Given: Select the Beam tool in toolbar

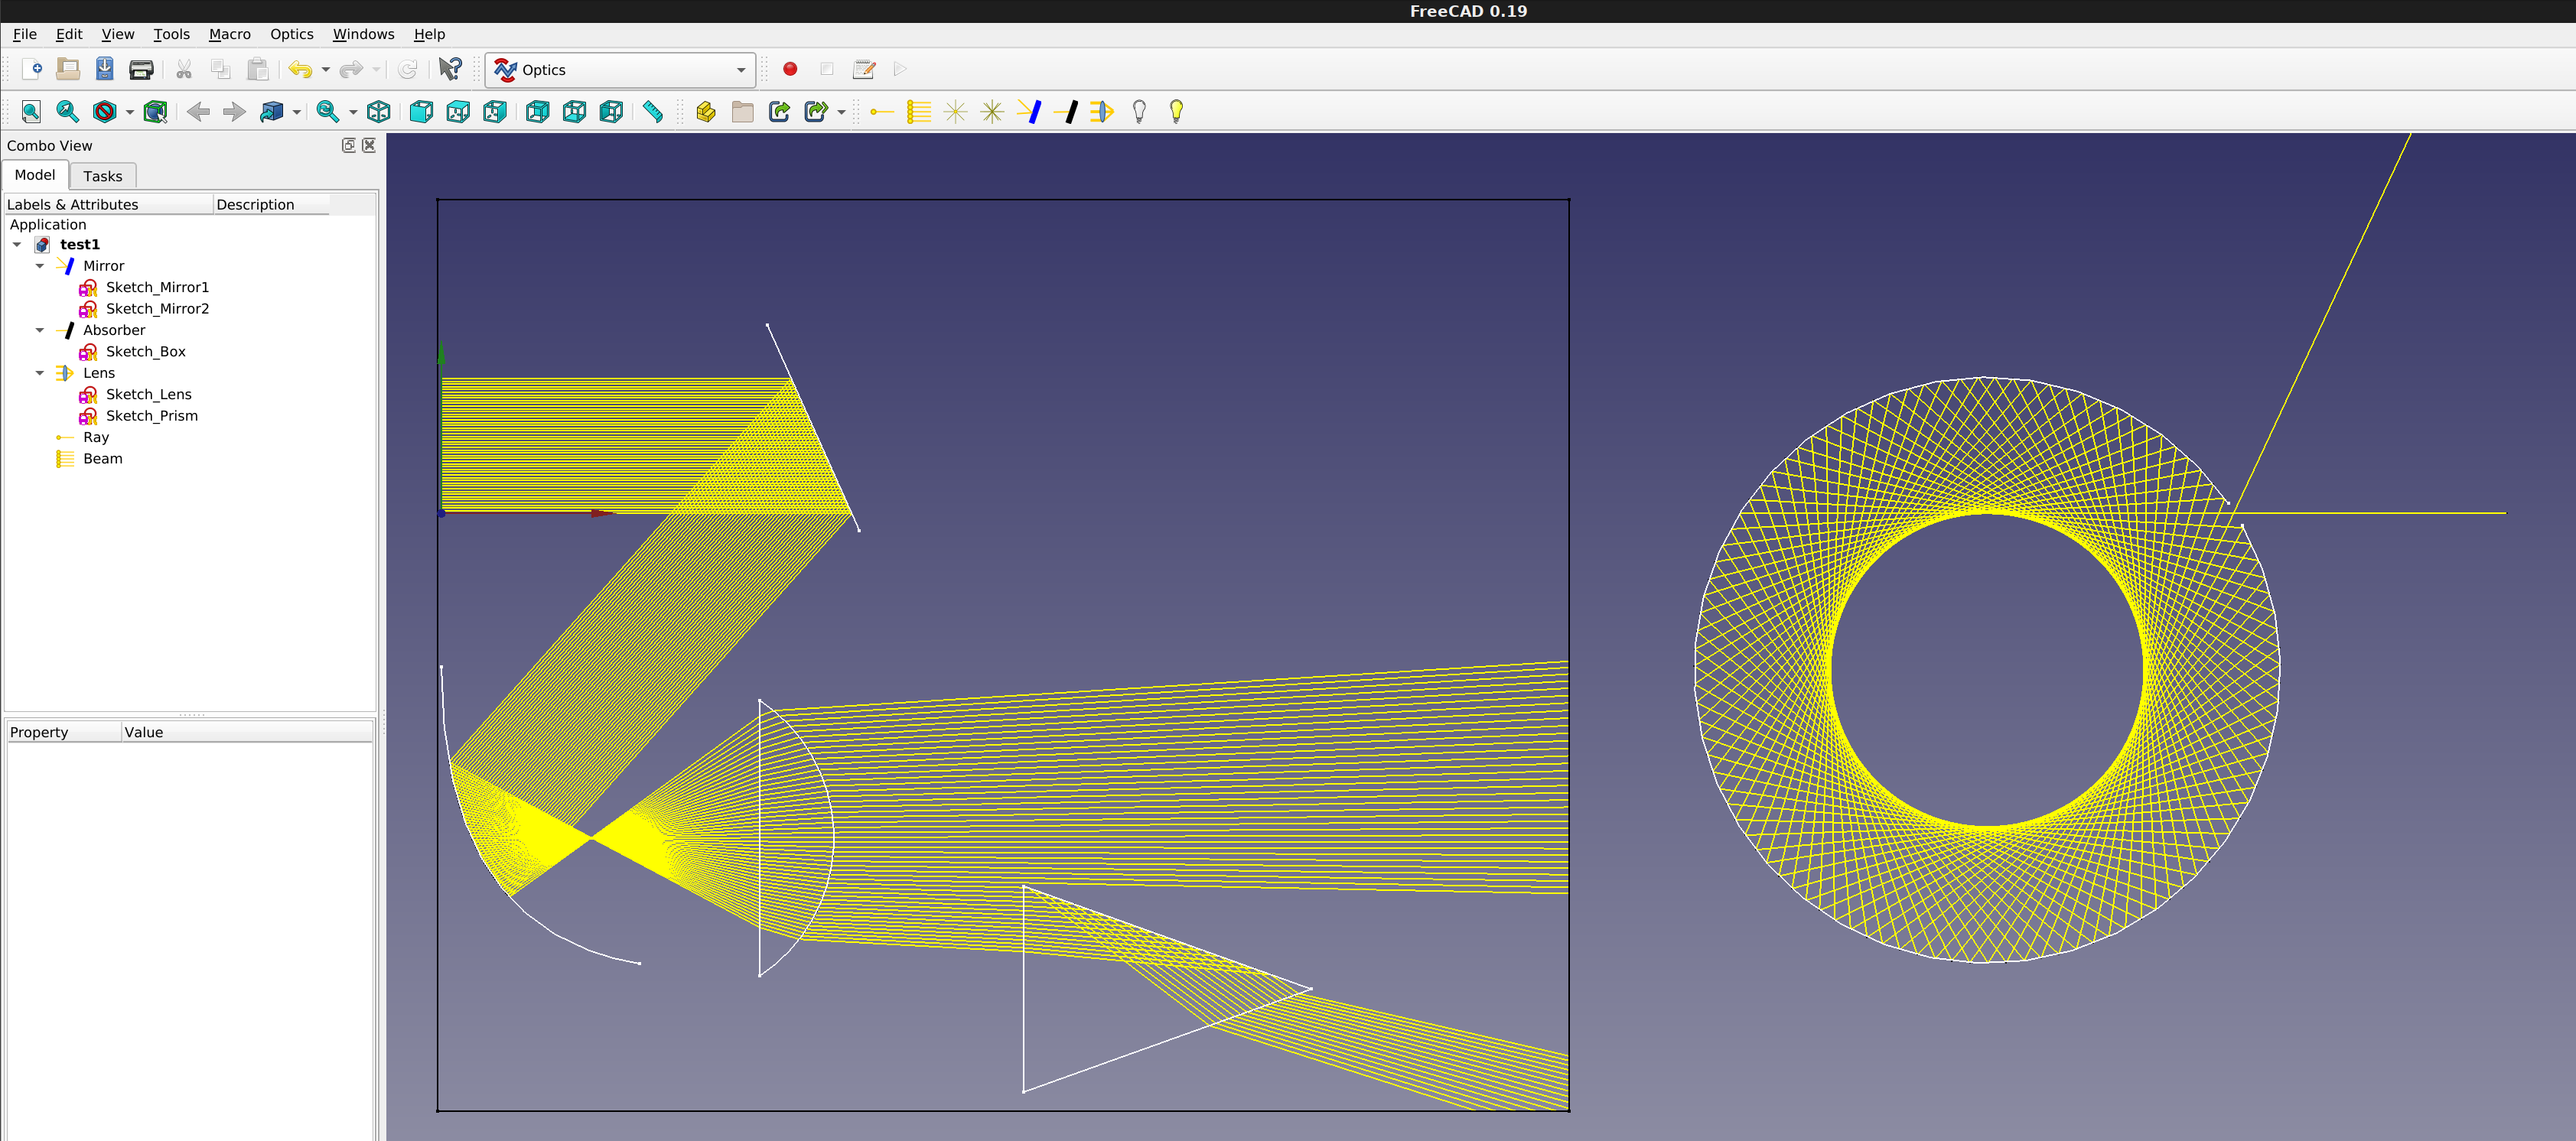Looking at the screenshot, I should coord(918,112).
